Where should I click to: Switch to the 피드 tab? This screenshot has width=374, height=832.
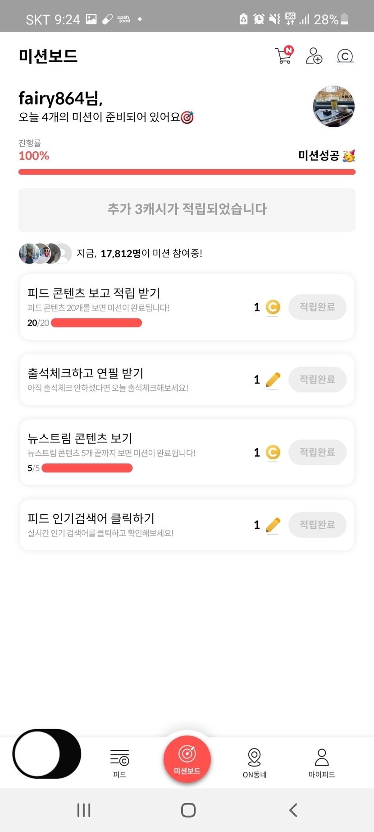[119, 762]
